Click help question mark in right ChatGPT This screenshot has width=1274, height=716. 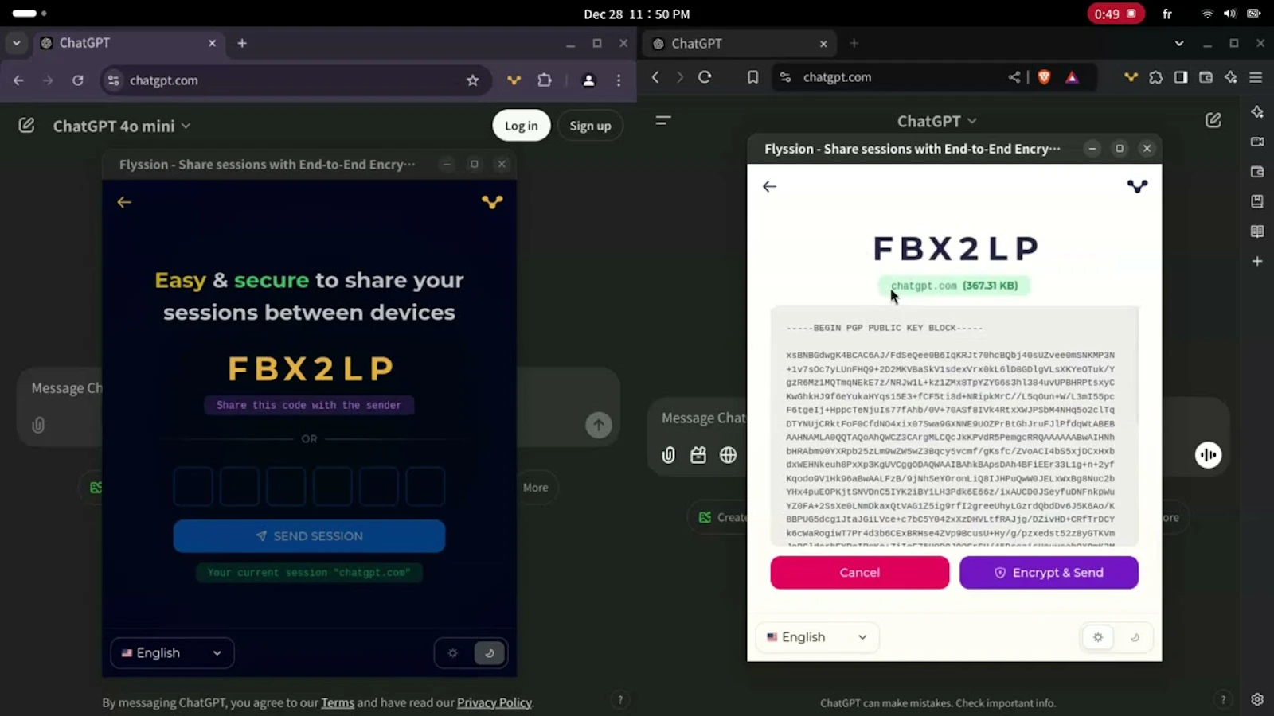[1223, 700]
